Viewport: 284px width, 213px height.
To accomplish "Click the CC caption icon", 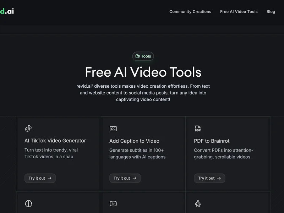I will tap(113, 129).
